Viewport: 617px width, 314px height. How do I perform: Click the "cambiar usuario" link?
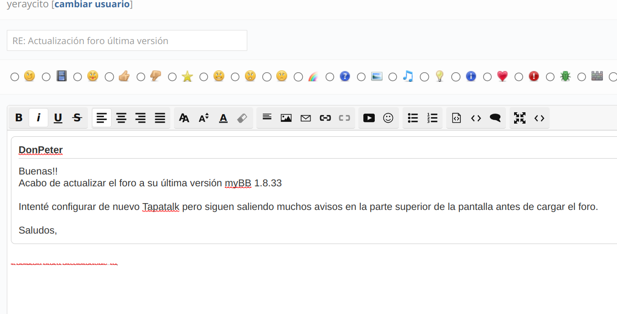coord(92,5)
